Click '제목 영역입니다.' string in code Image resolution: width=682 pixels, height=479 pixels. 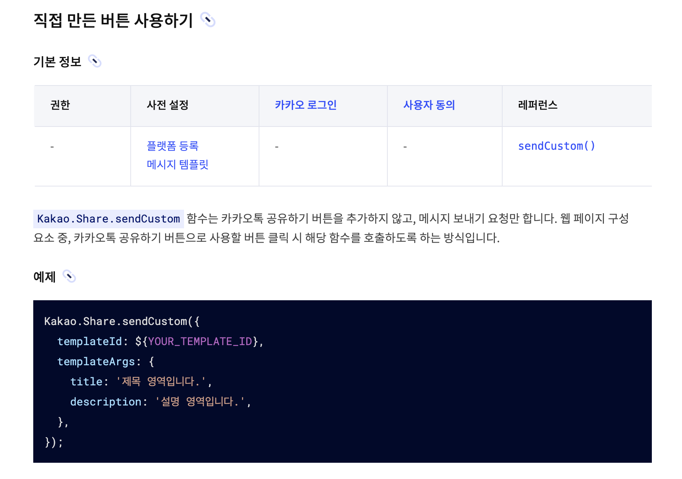[161, 381]
